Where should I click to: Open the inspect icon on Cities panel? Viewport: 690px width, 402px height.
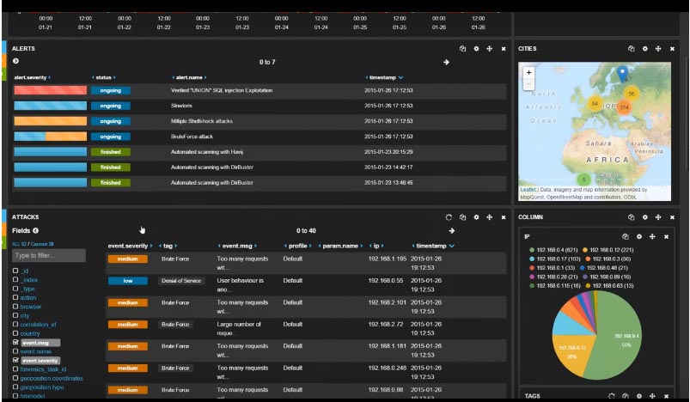coord(632,49)
